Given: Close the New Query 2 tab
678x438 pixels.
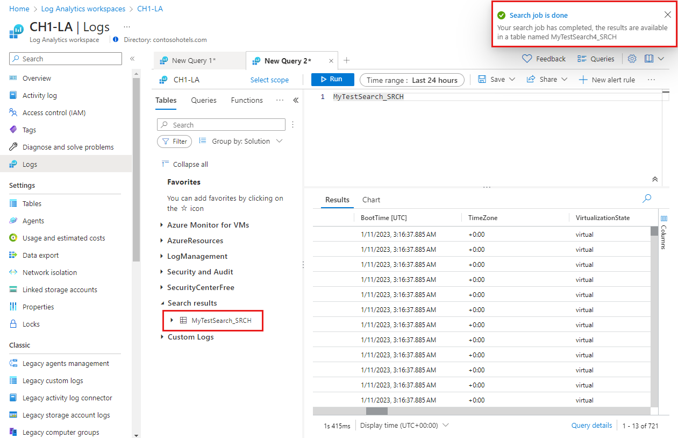Looking at the screenshot, I should coord(331,61).
